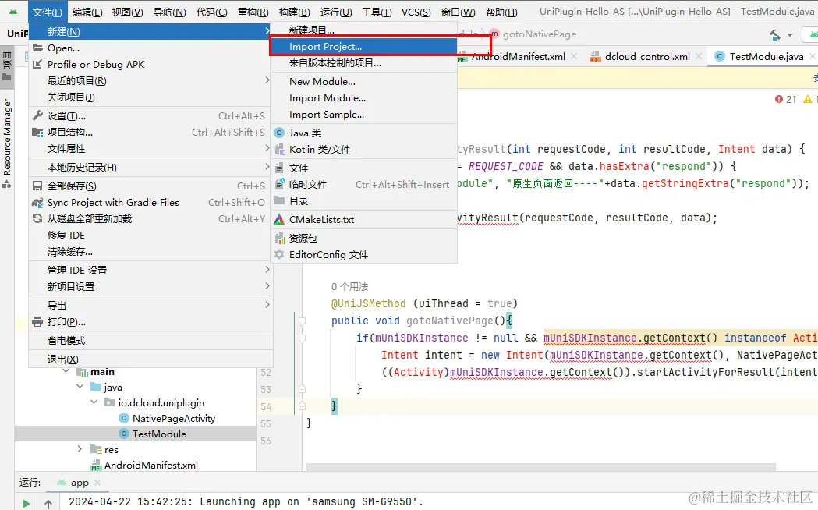Open the 窗口(W) menu
The image size is (818, 510).
tap(458, 12)
